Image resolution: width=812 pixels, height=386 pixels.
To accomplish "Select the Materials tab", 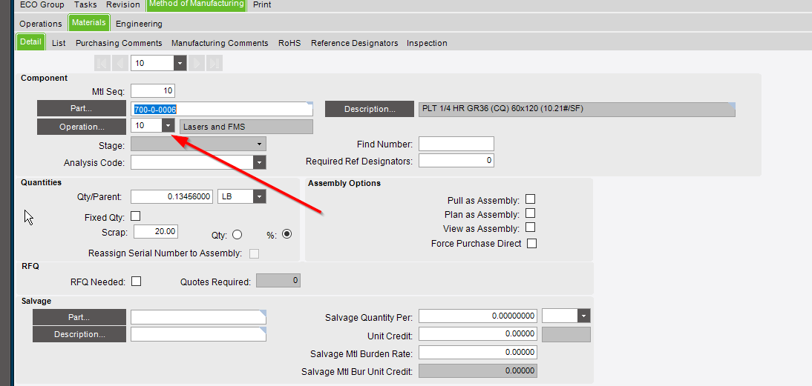I will [x=89, y=23].
